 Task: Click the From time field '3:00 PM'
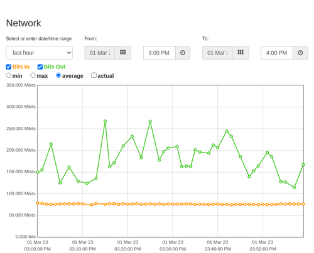point(160,53)
